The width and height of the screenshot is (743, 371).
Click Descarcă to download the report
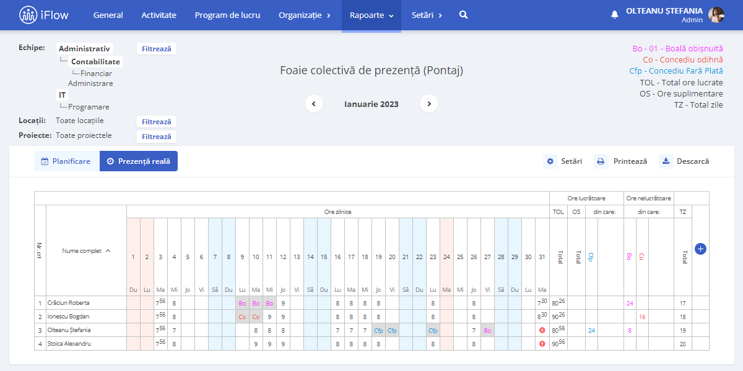pyautogui.click(x=685, y=161)
